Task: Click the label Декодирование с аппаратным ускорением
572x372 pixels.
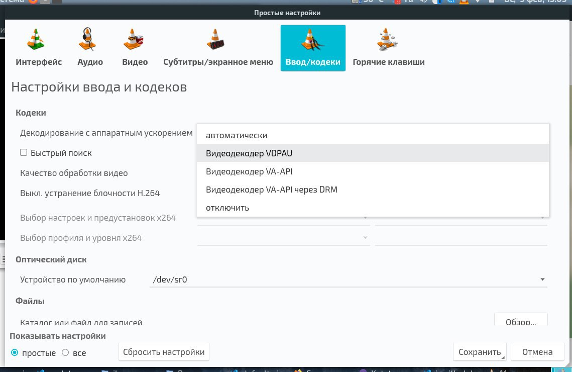Action: [106, 133]
